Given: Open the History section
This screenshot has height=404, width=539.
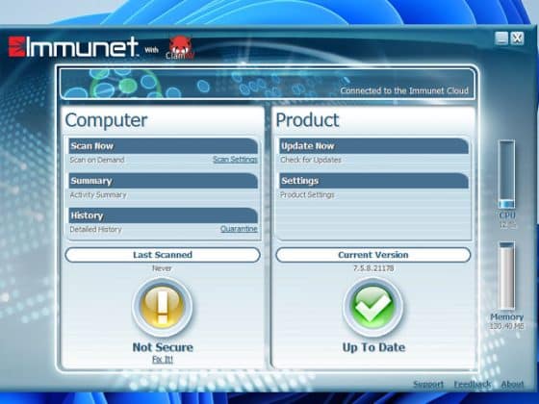Looking at the screenshot, I should click(x=163, y=215).
